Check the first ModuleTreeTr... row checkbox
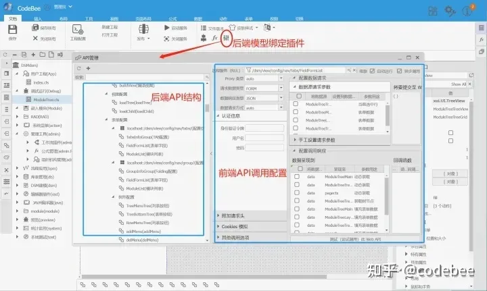This screenshot has width=487, height=291. [x=296, y=104]
